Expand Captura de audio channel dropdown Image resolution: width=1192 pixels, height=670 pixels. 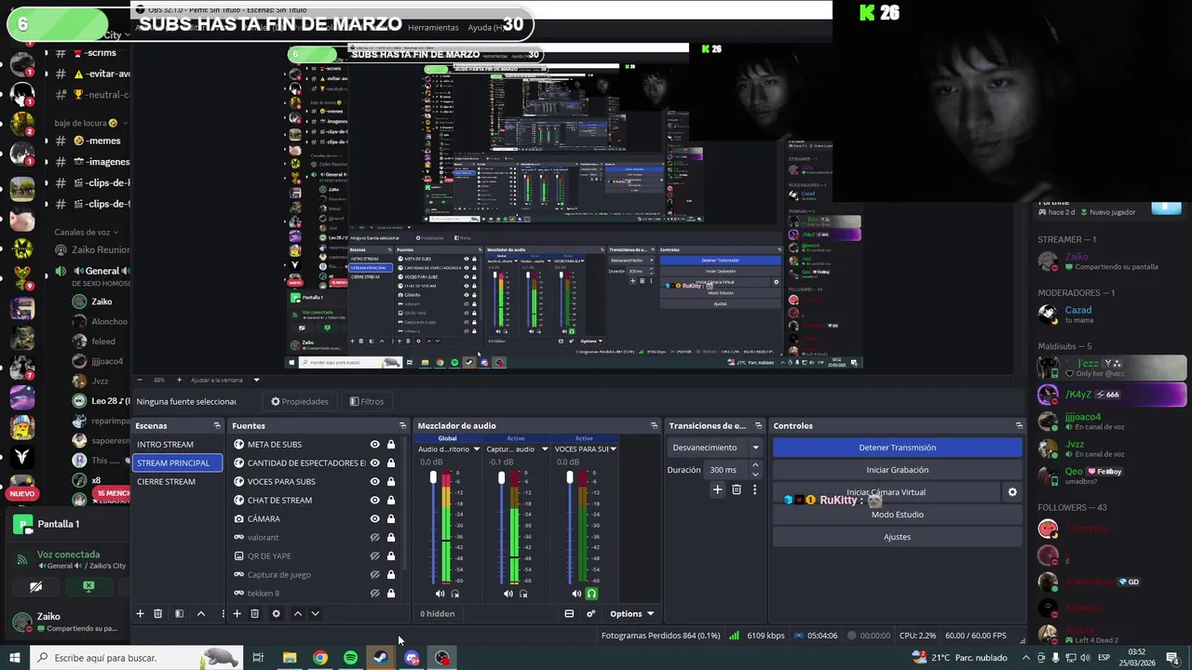[x=545, y=449]
